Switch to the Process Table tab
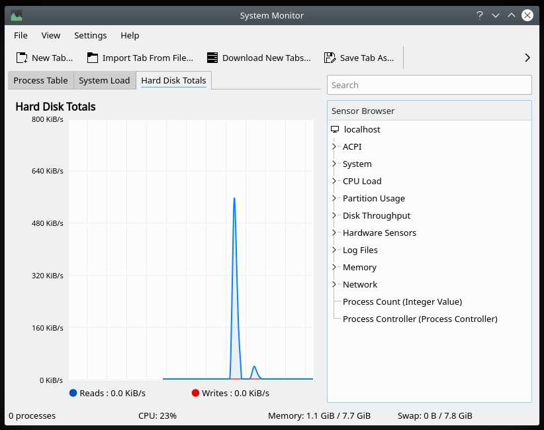This screenshot has width=544, height=430. (40, 80)
